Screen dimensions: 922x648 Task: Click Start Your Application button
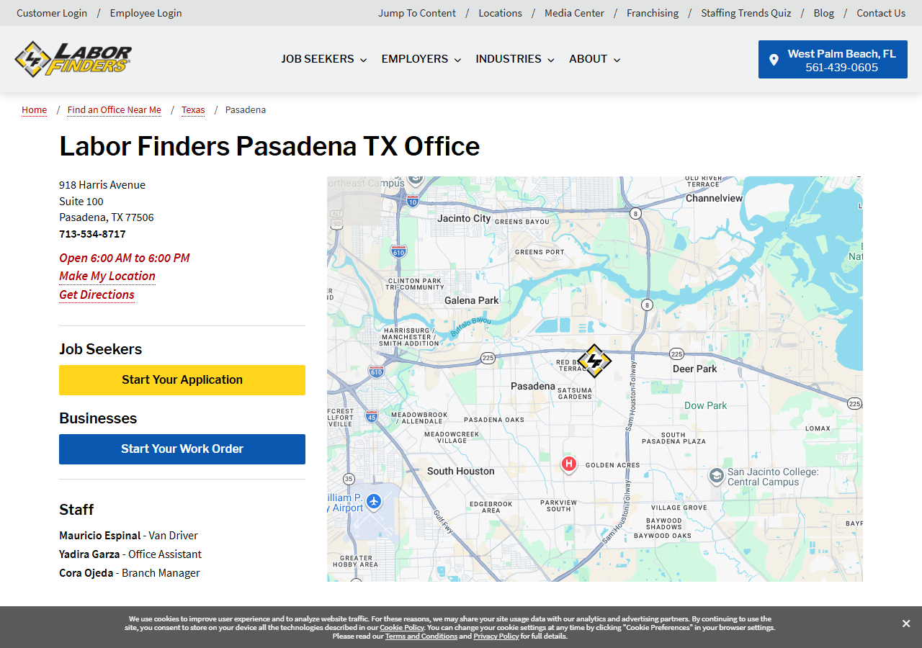tap(182, 380)
